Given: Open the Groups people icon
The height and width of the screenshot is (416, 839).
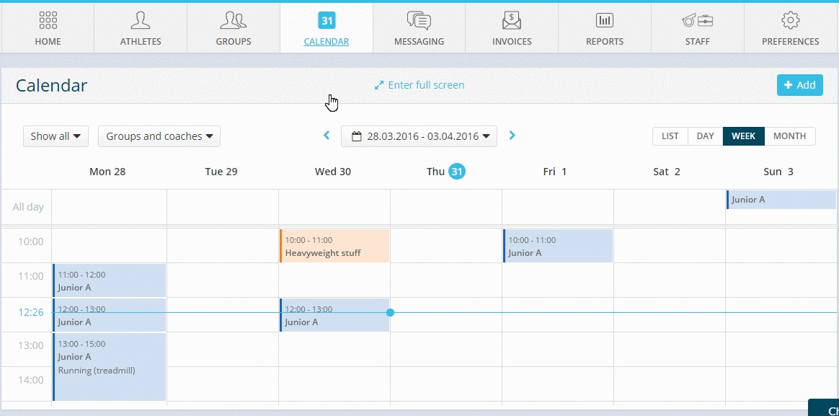Looking at the screenshot, I should [x=234, y=21].
